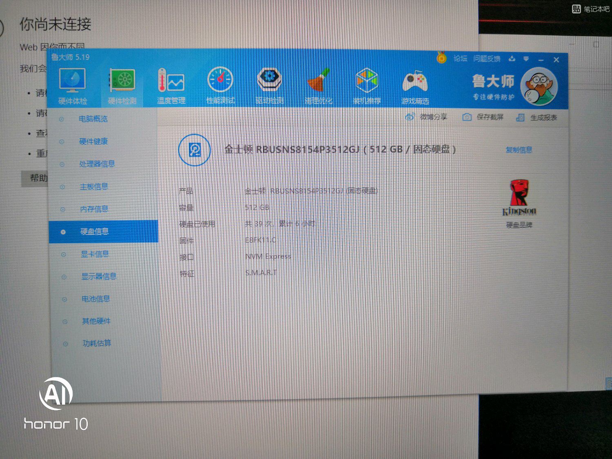
Task: Click the firmware value E8FK11.C
Action: tap(260, 240)
